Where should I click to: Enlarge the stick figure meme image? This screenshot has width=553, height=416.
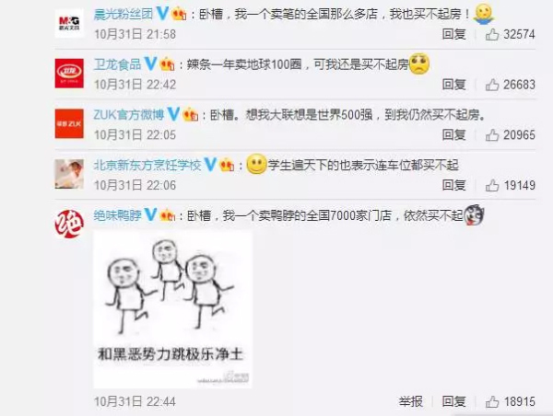click(x=173, y=309)
